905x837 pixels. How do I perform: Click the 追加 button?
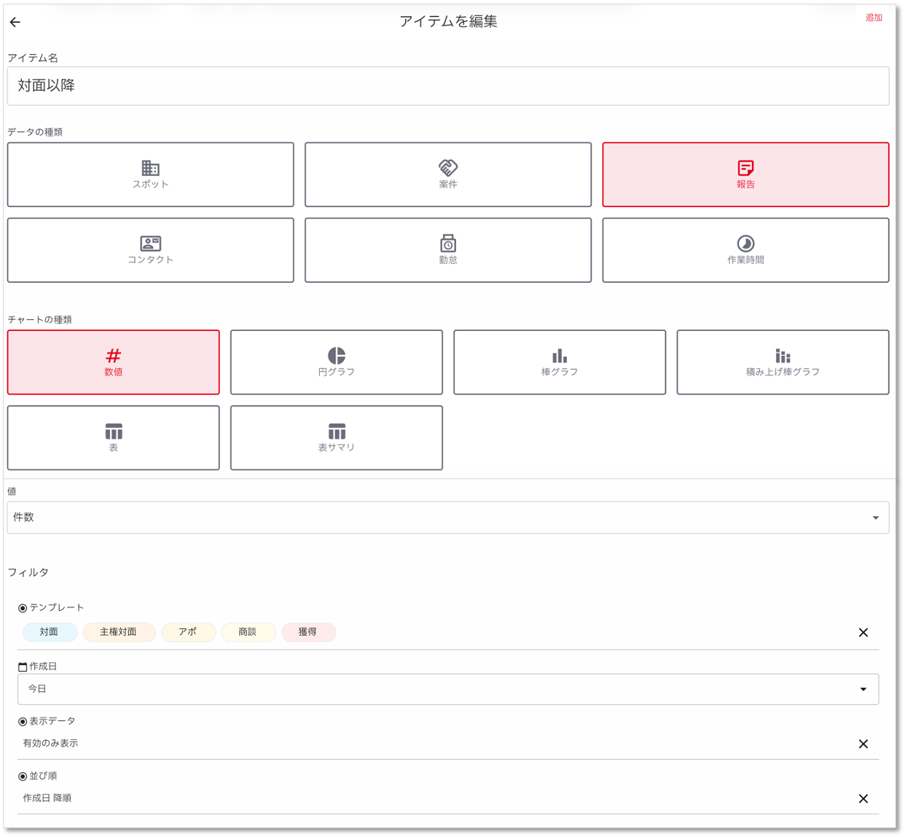click(873, 18)
